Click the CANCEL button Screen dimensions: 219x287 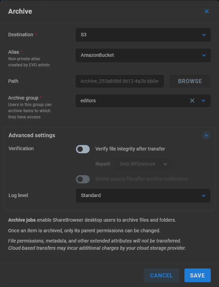click(x=162, y=275)
